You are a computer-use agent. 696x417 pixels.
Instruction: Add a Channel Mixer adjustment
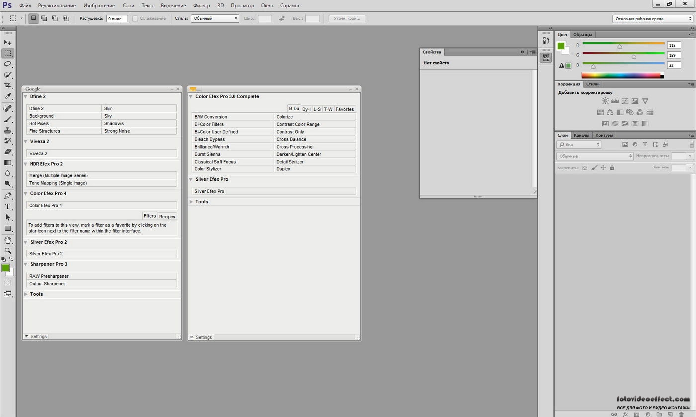pos(640,112)
